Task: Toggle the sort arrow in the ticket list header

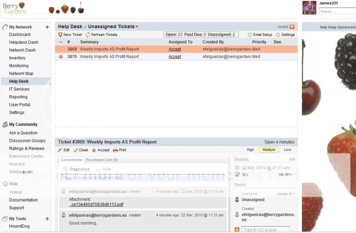Action: click(x=61, y=42)
